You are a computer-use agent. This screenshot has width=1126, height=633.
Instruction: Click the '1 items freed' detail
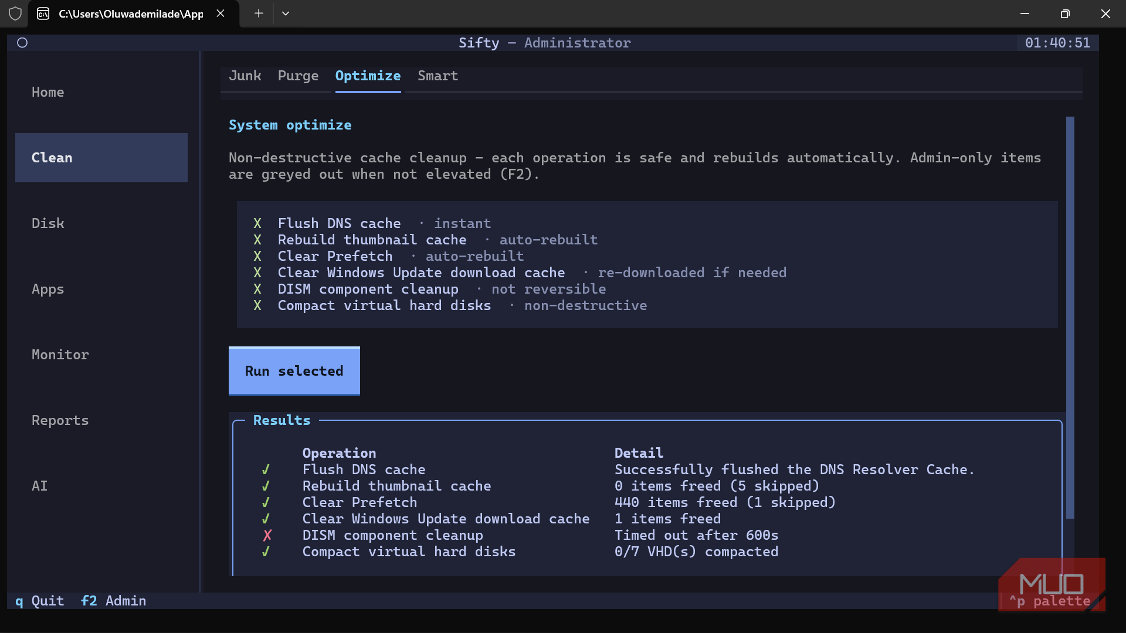pos(667,519)
